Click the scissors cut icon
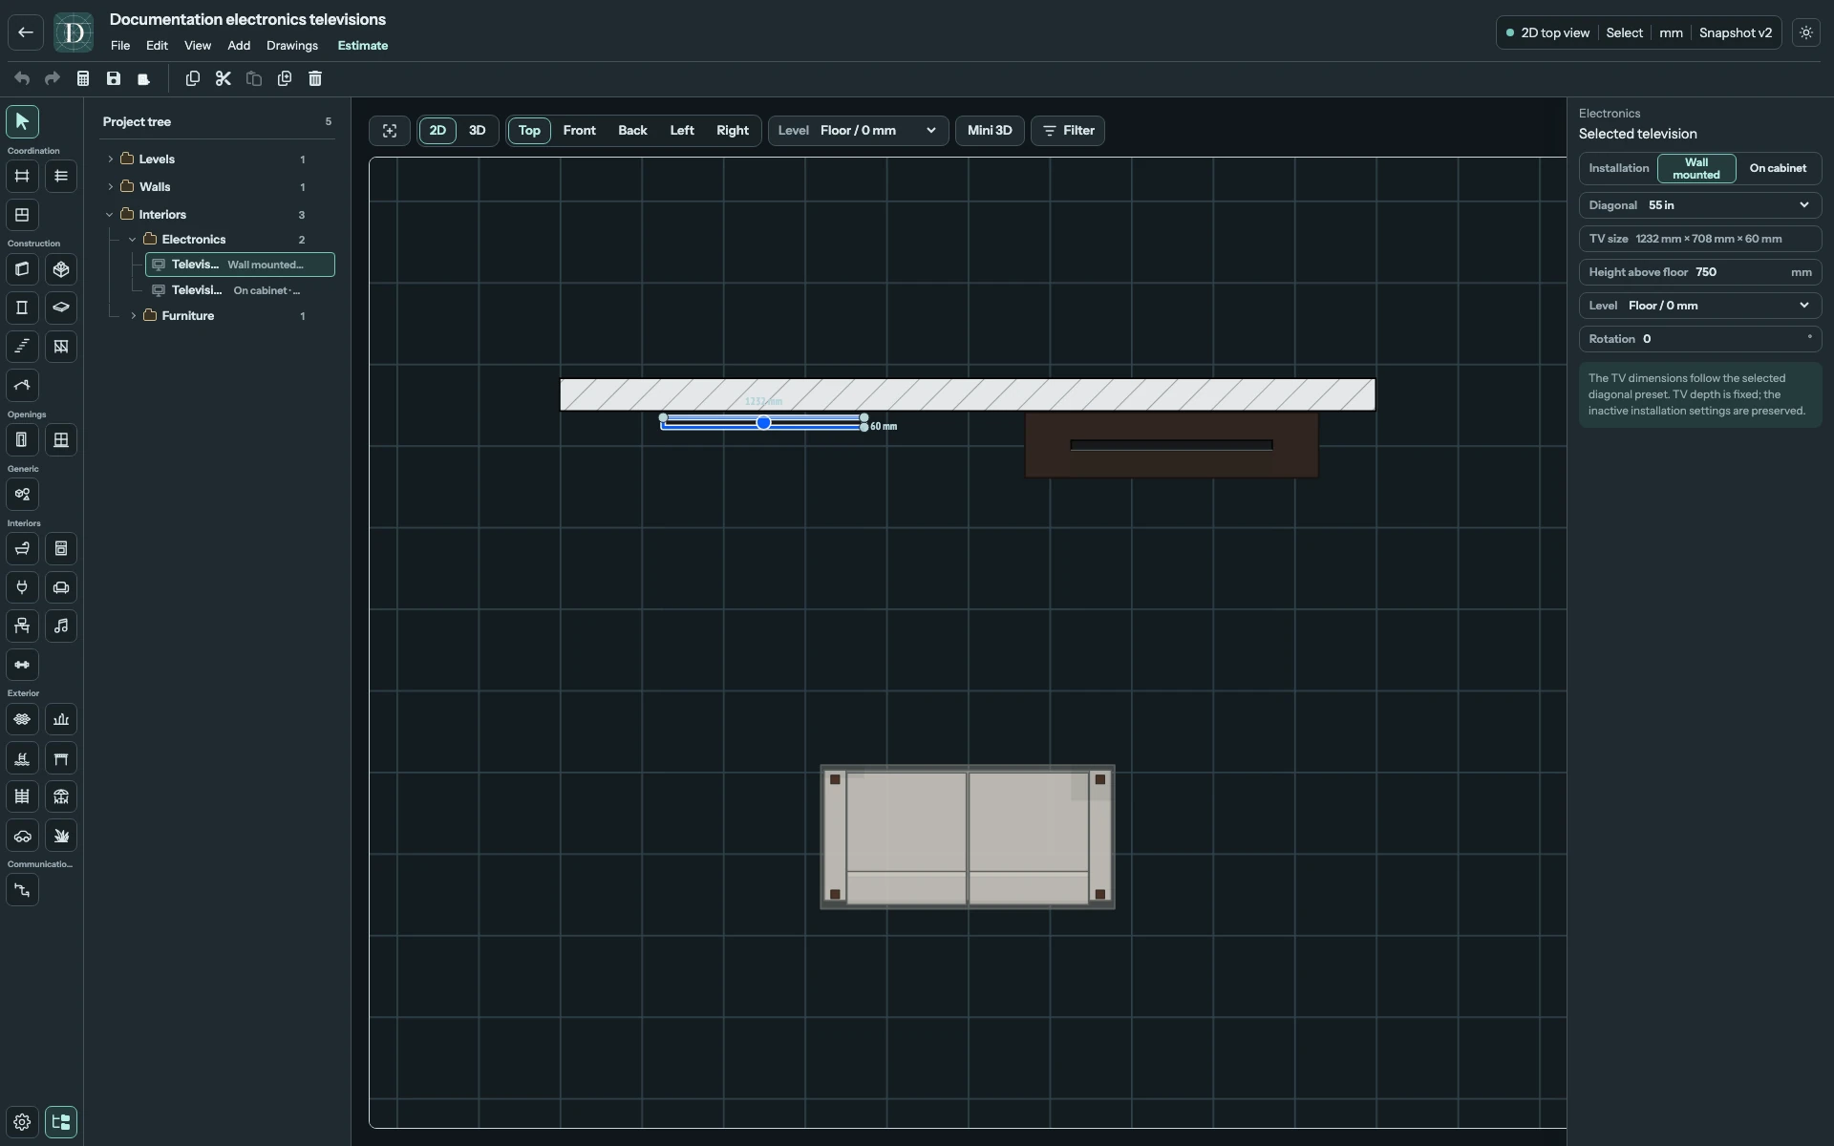The image size is (1834, 1146). coord(224,78)
